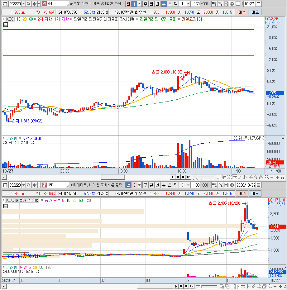Click the 매도 sell button in bottom chart

pos(255,193)
